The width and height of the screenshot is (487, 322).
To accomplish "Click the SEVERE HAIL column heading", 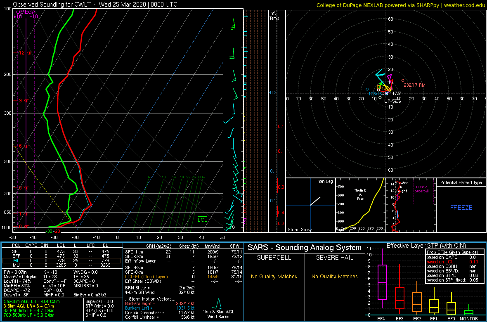I will click(335, 258).
